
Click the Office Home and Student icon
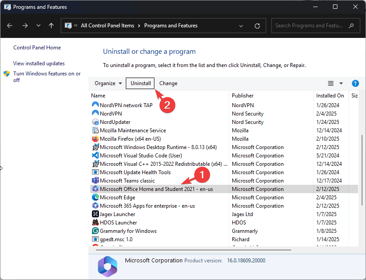[95, 189]
